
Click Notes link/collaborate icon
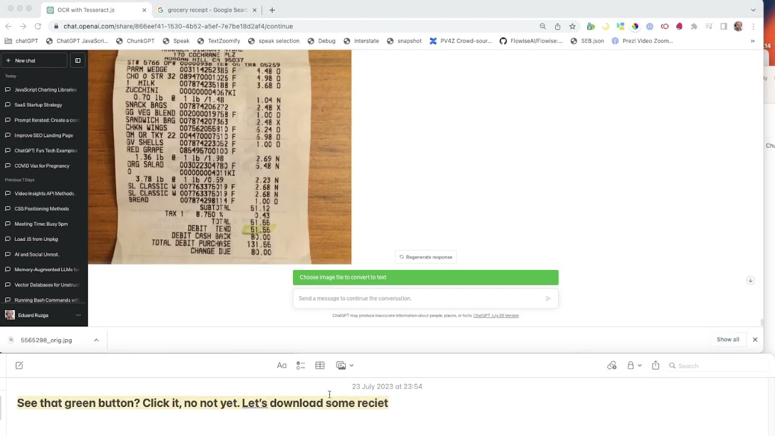[x=612, y=366]
